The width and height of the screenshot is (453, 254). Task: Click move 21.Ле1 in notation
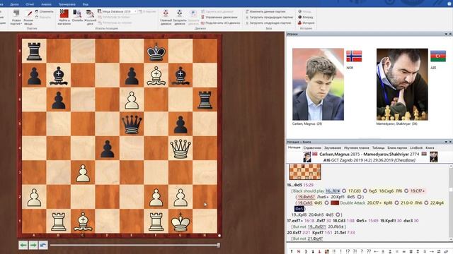pyautogui.click(x=340, y=232)
